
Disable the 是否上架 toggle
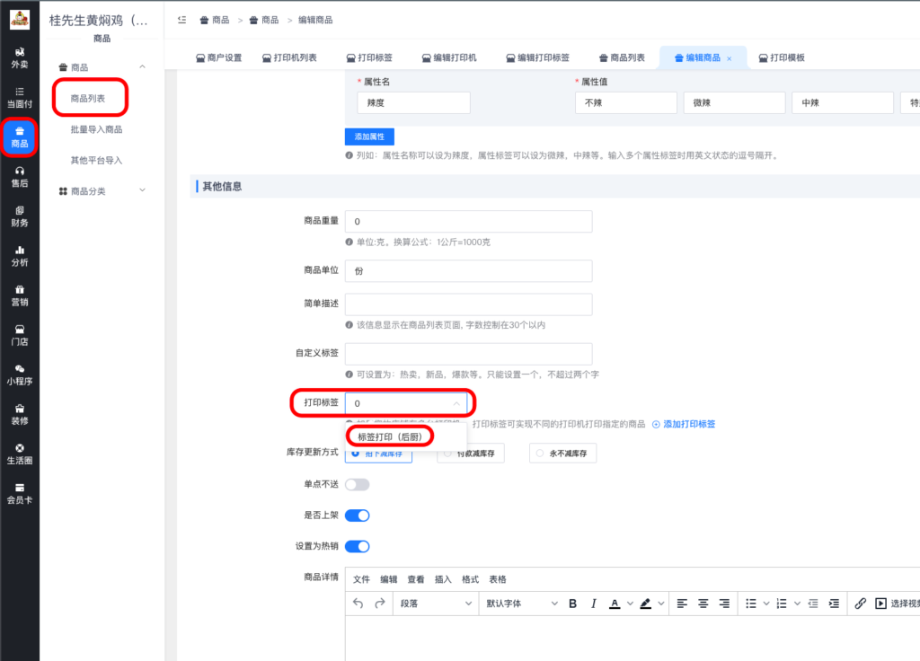(x=358, y=515)
